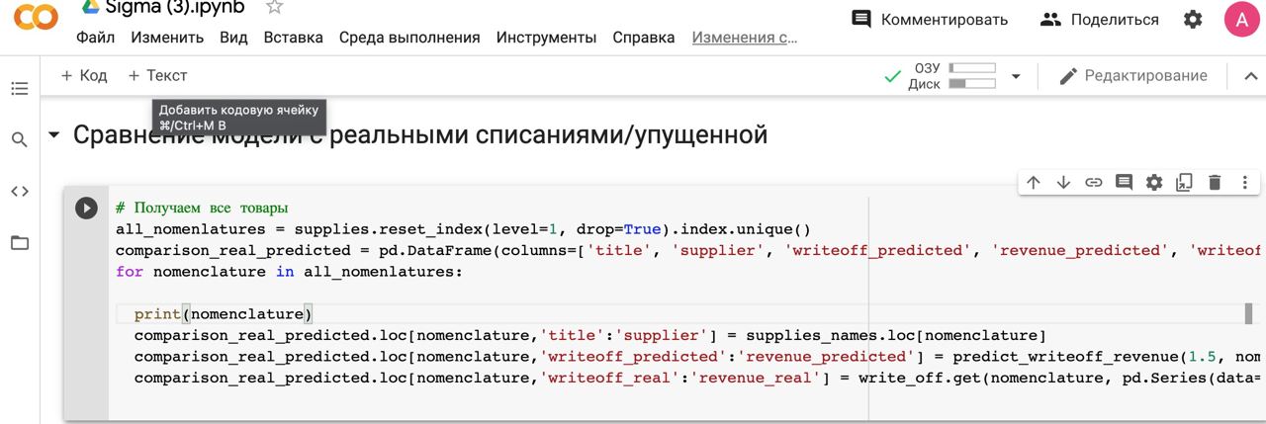Open the Инструменты menu
This screenshot has width=1266, height=424.
[546, 38]
